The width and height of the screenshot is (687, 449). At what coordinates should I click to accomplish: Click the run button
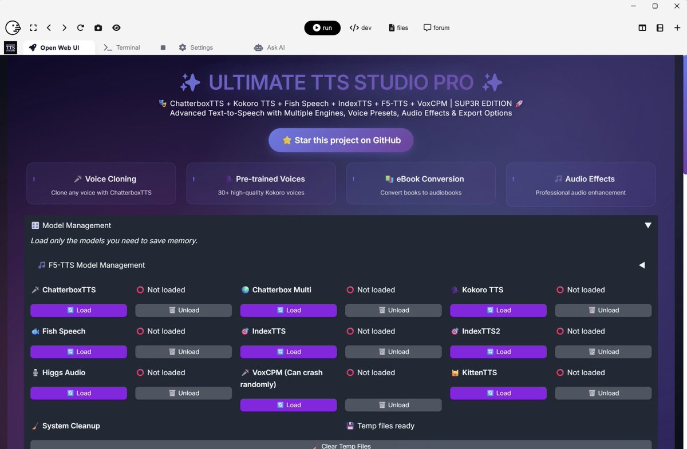(322, 27)
